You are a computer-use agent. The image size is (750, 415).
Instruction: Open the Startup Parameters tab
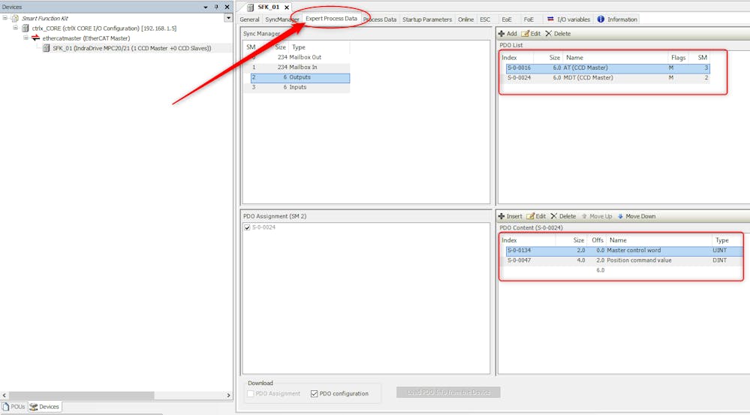tap(427, 20)
